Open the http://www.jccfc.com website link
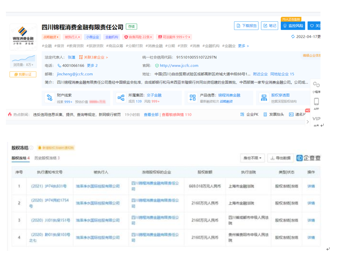Screen dimensions: 340x260 click(179, 66)
